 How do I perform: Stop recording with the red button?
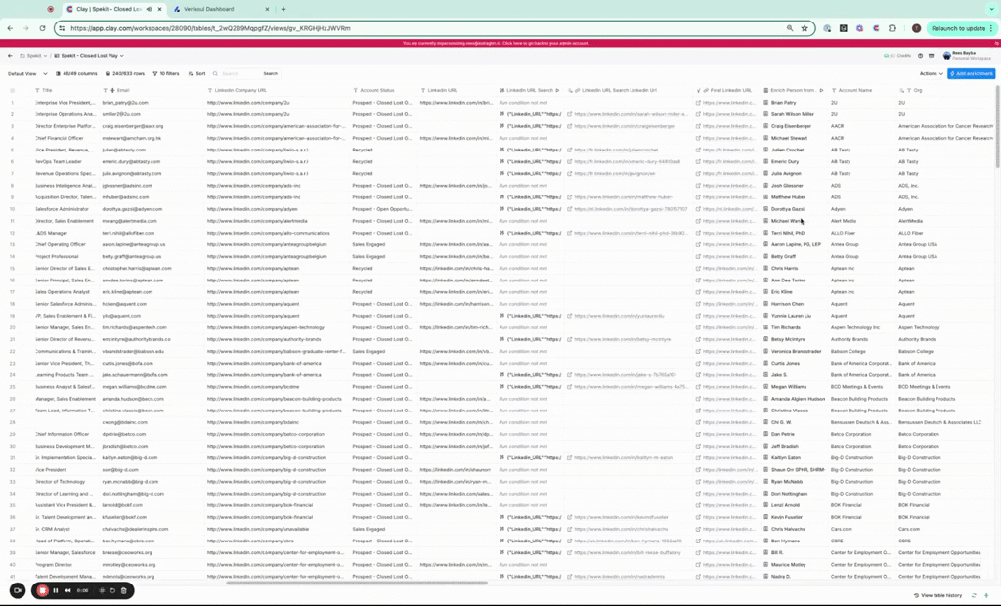[42, 590]
